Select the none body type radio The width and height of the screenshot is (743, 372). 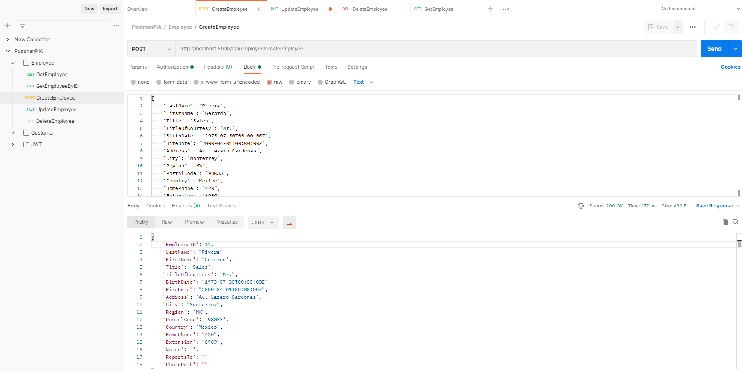(x=133, y=82)
